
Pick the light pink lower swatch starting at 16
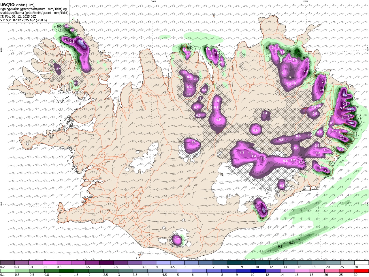(x=302, y=271)
